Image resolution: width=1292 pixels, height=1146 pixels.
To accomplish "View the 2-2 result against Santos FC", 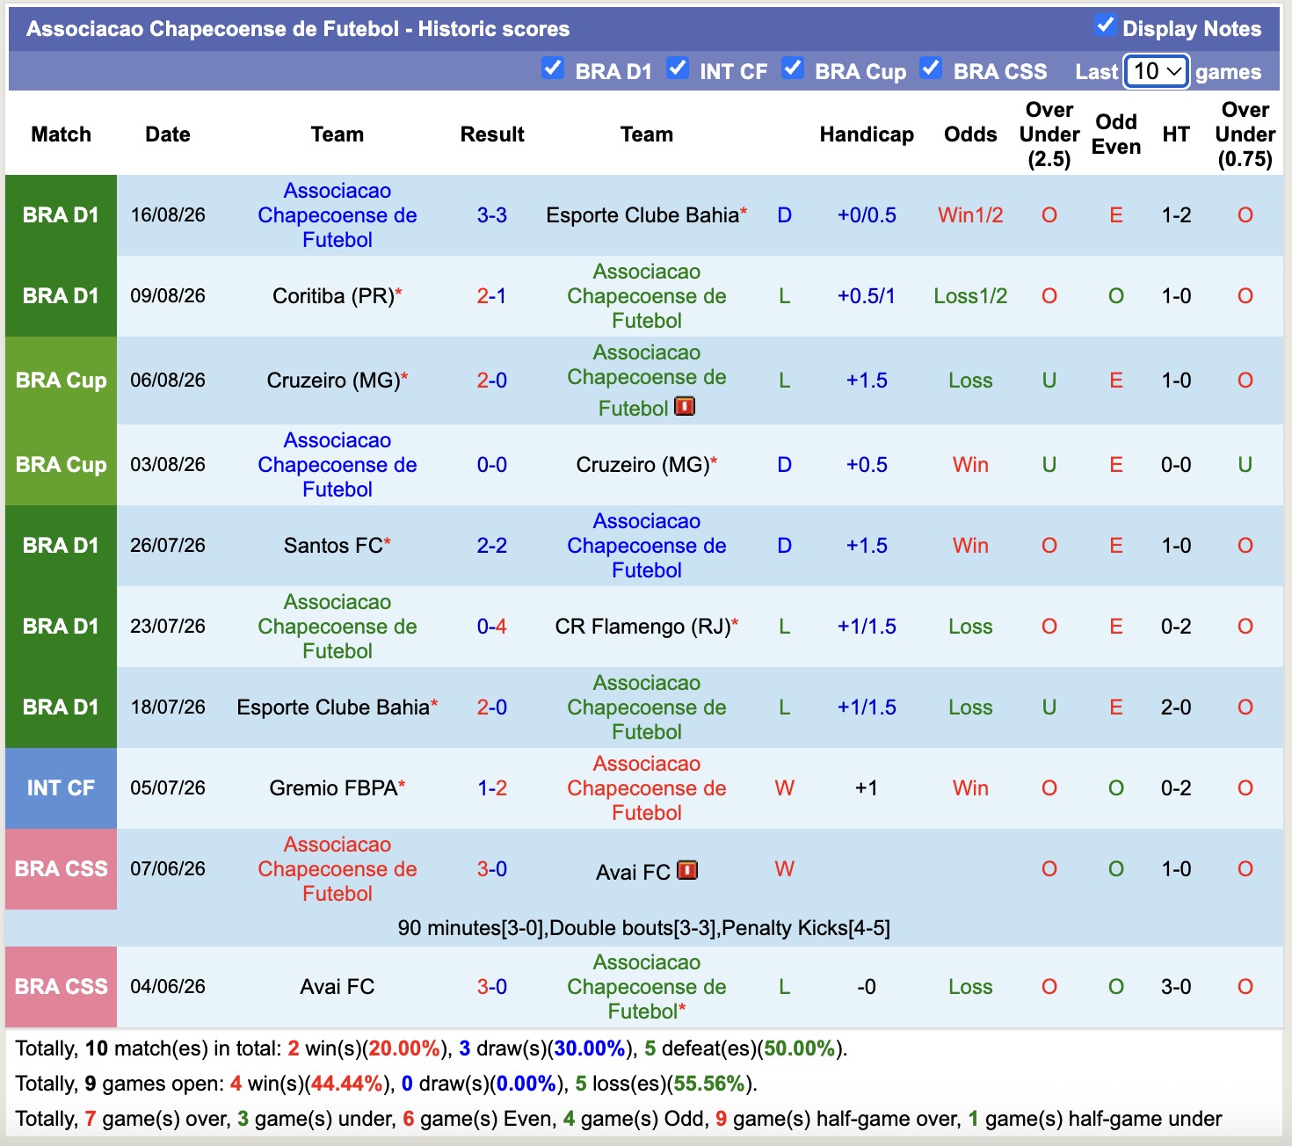I will tap(492, 546).
